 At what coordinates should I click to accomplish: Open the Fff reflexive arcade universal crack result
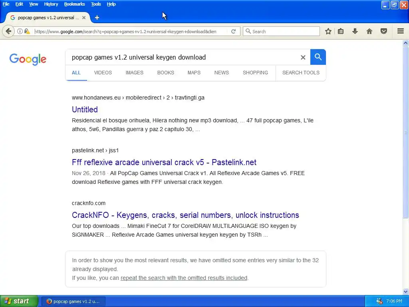point(164,162)
